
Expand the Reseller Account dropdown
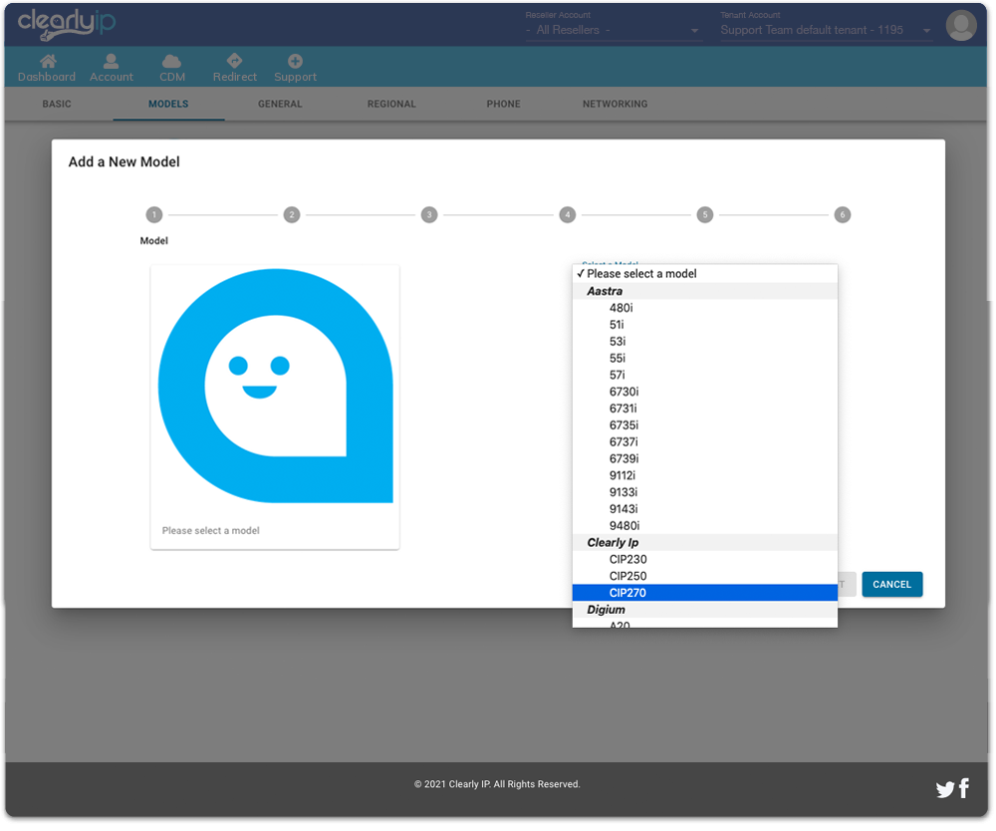pyautogui.click(x=613, y=31)
